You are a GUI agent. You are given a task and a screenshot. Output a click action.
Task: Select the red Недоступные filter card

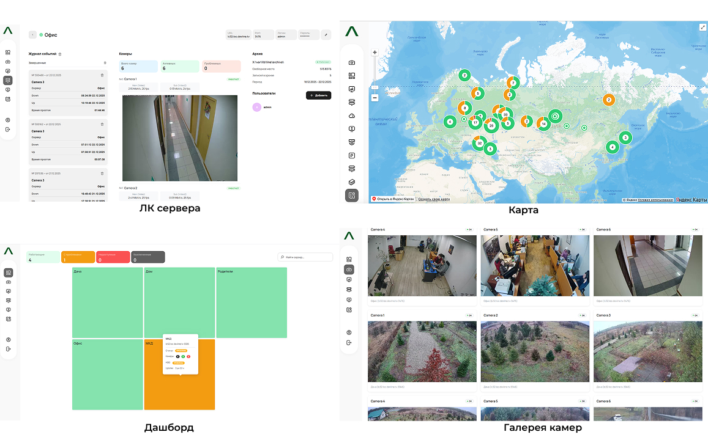(113, 257)
